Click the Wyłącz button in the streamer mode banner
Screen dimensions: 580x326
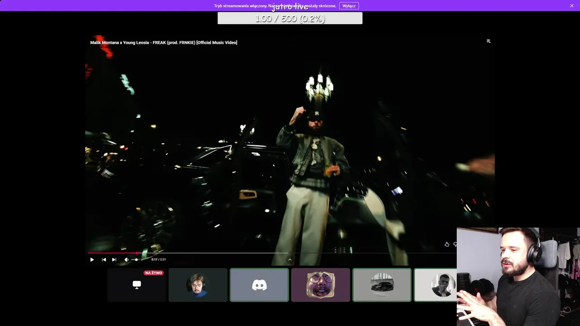[349, 6]
